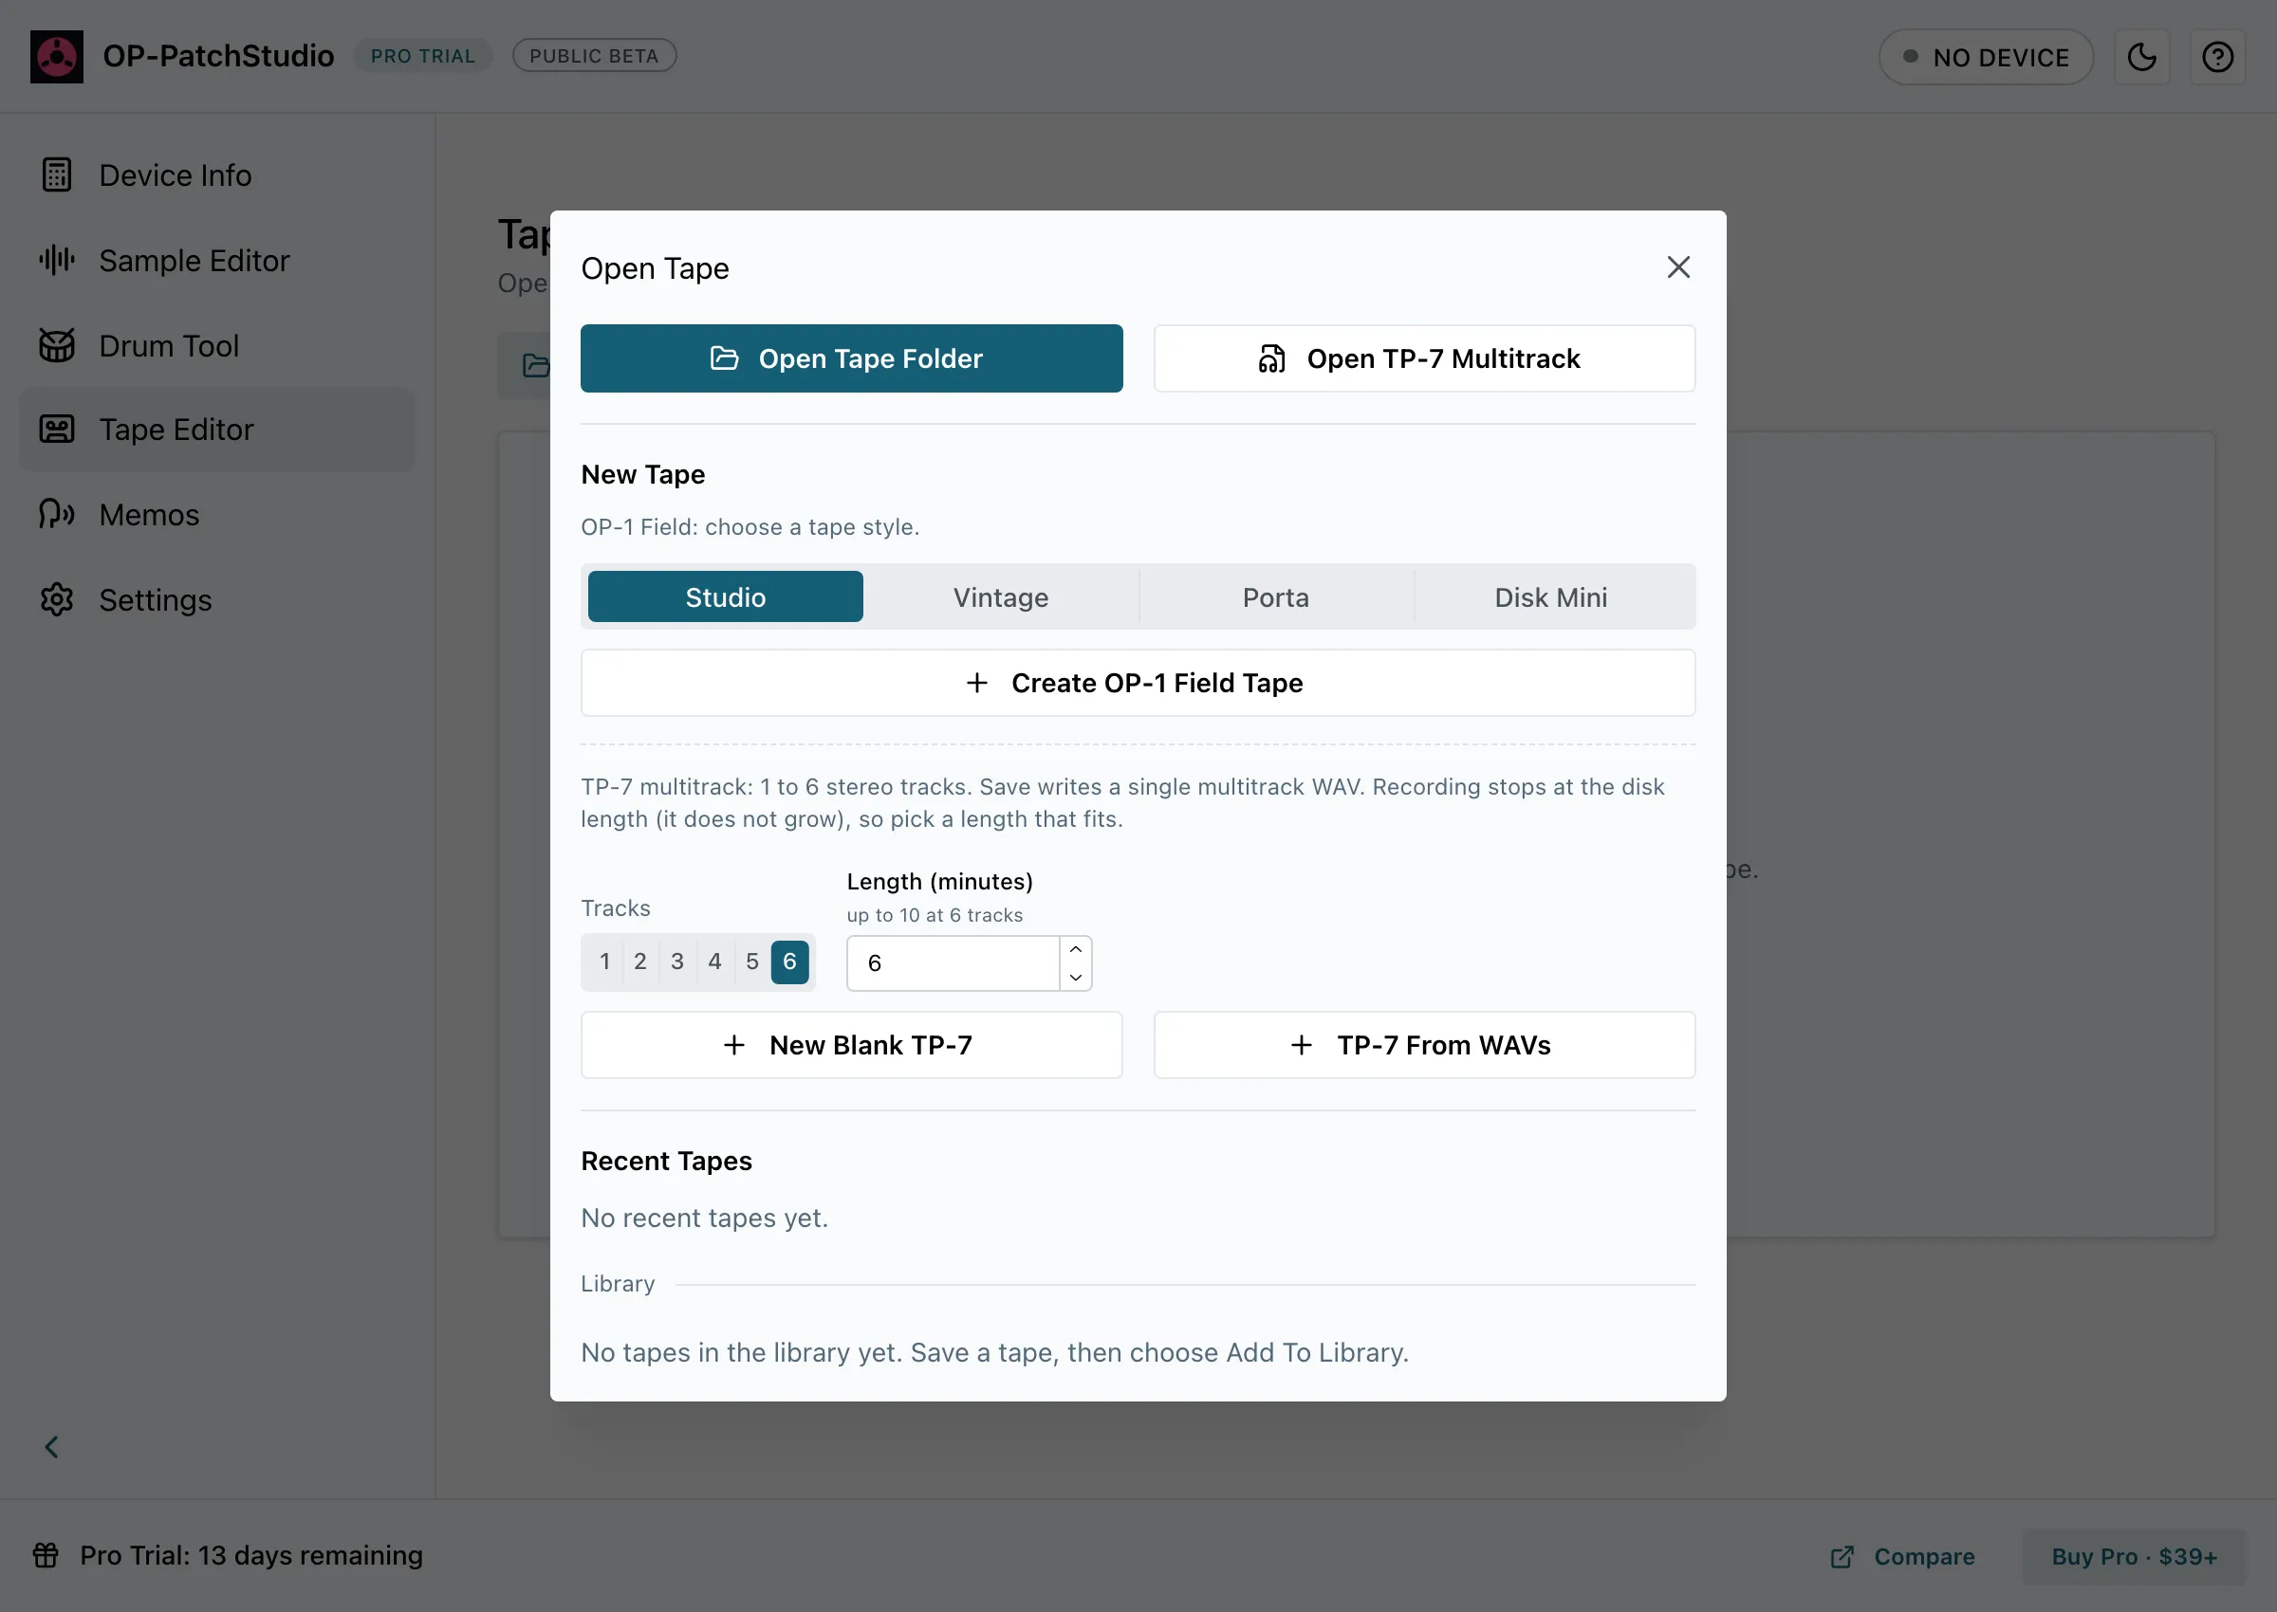2277x1612 pixels.
Task: Select the Studio tape style
Action: (725, 596)
